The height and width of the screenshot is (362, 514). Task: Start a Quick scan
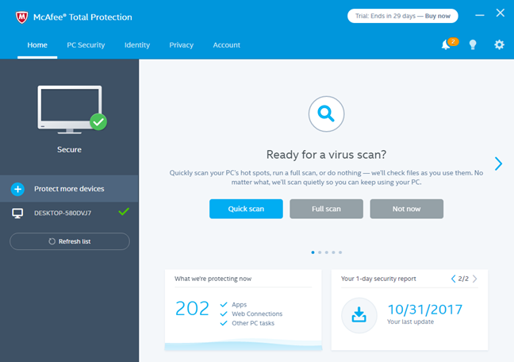(x=246, y=209)
